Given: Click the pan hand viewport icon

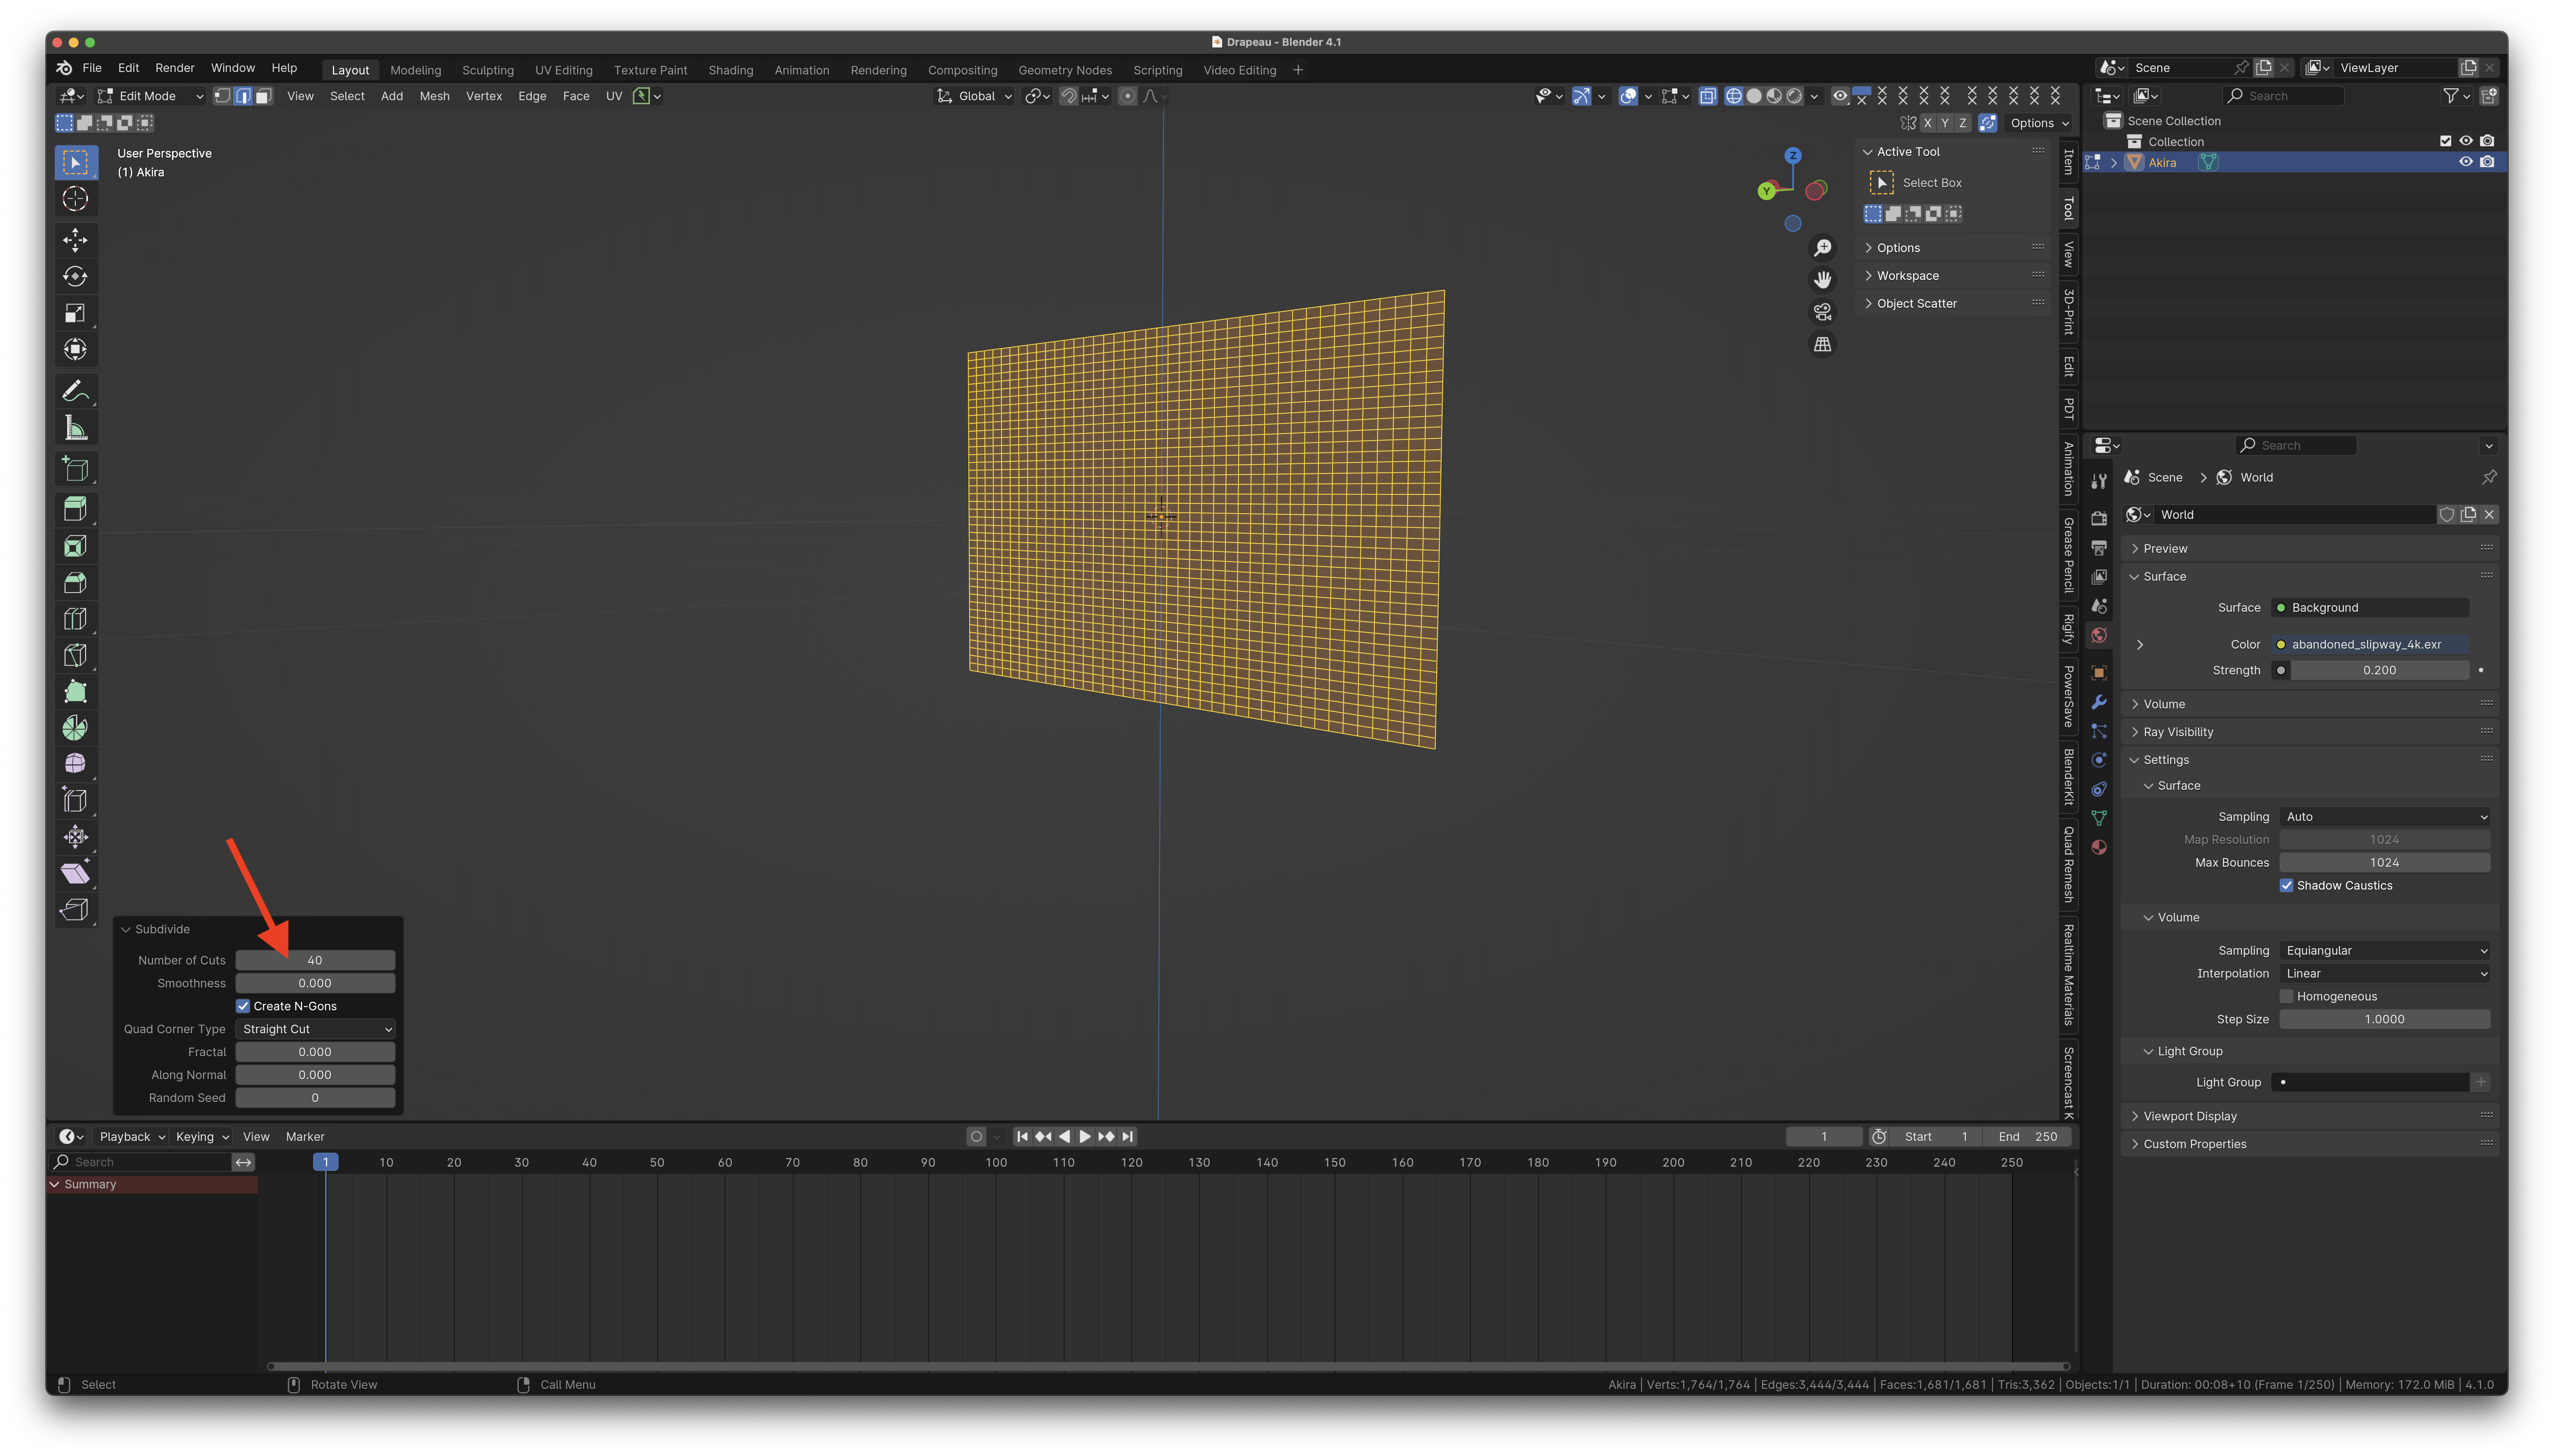Looking at the screenshot, I should tap(1823, 280).
